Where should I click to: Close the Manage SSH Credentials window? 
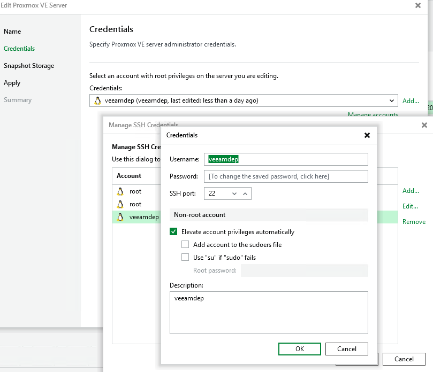(x=424, y=125)
